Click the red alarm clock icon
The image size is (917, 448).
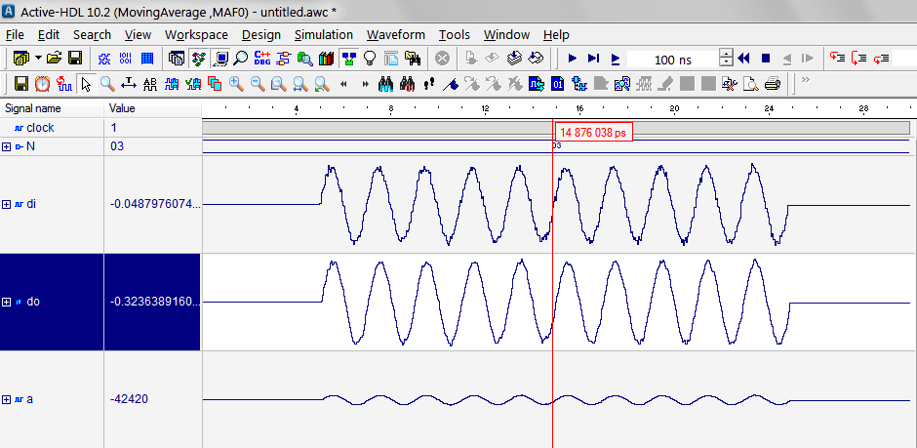coord(42,84)
